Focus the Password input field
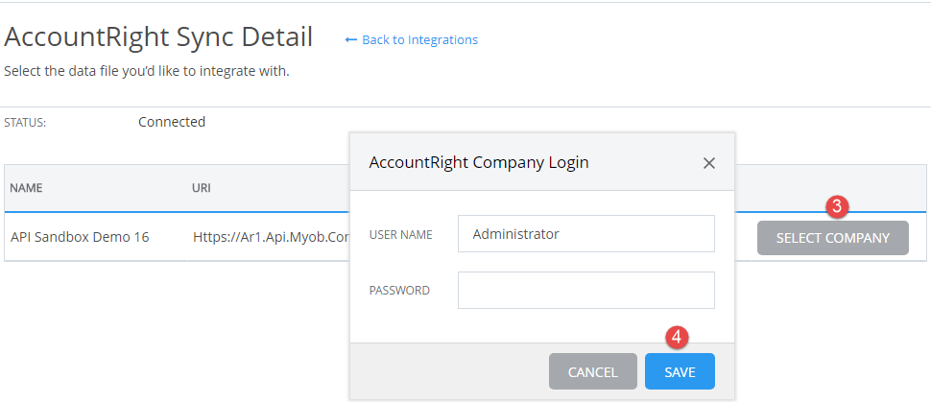 (586, 291)
